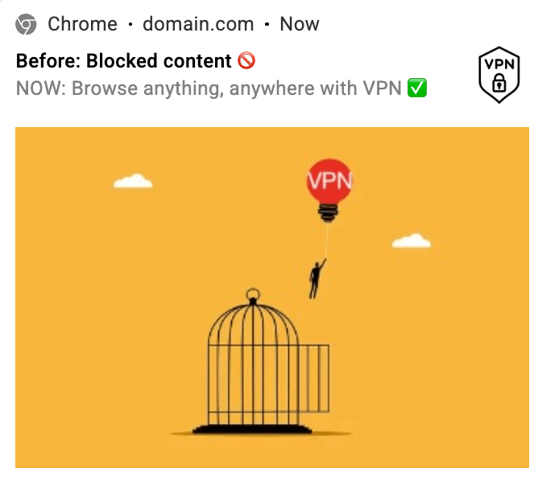Click the black base of the cage
Viewport: 542px width, 489px height.
(252, 429)
